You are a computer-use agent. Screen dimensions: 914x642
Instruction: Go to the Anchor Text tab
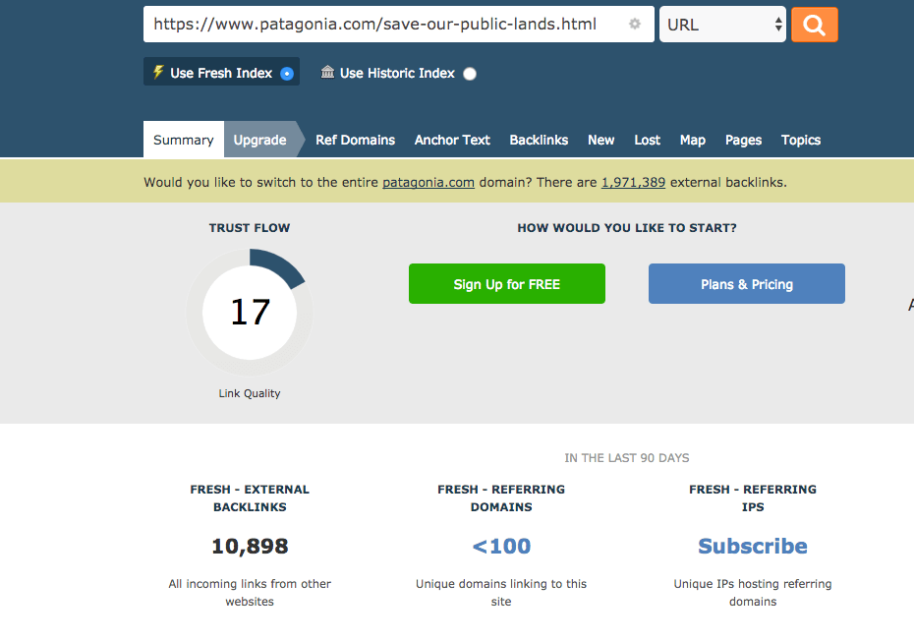tap(452, 140)
